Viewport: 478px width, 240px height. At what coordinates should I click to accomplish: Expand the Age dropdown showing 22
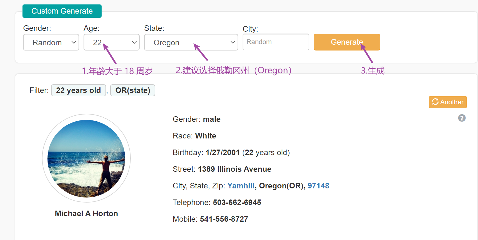tap(111, 42)
